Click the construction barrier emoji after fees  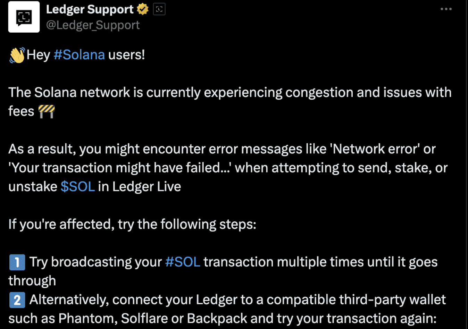point(47,112)
